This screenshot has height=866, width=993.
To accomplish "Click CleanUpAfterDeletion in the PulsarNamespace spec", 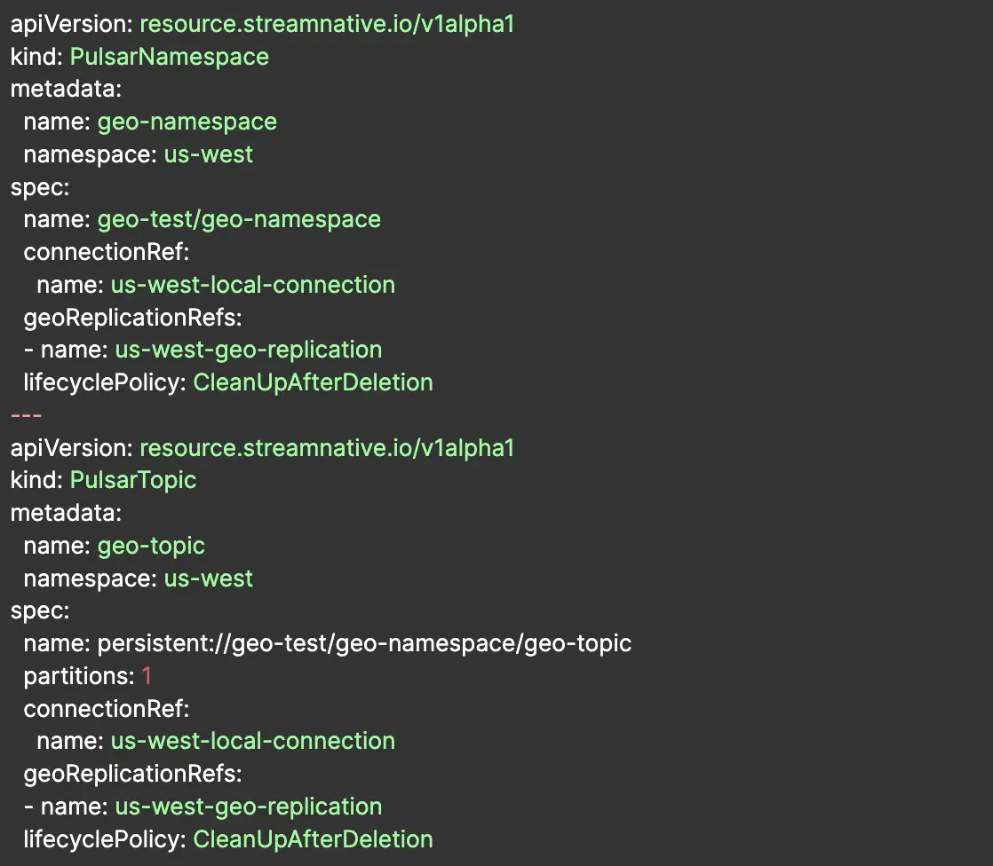I will [313, 382].
